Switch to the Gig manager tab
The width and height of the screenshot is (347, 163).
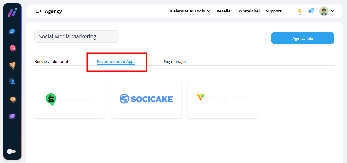click(x=175, y=62)
